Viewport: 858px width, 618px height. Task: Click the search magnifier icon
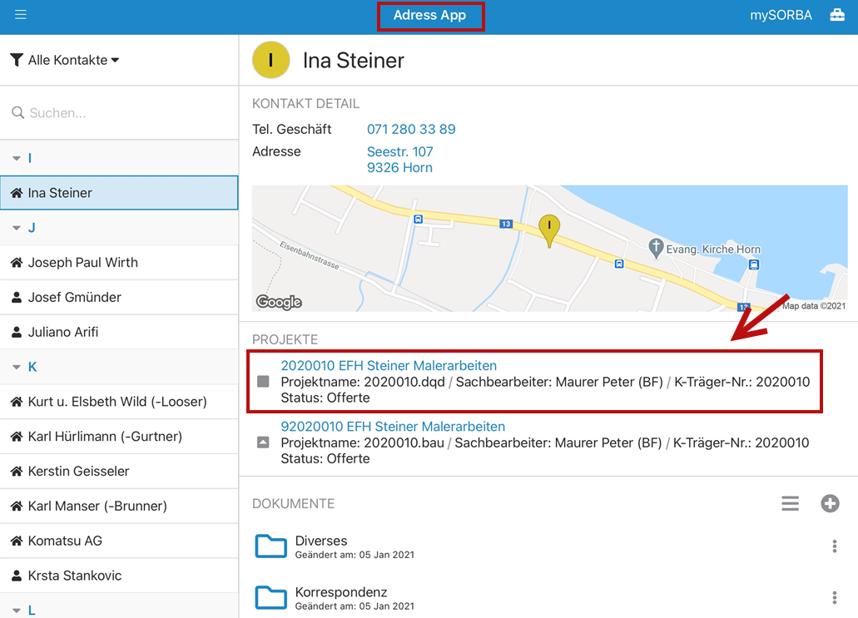pyautogui.click(x=18, y=112)
